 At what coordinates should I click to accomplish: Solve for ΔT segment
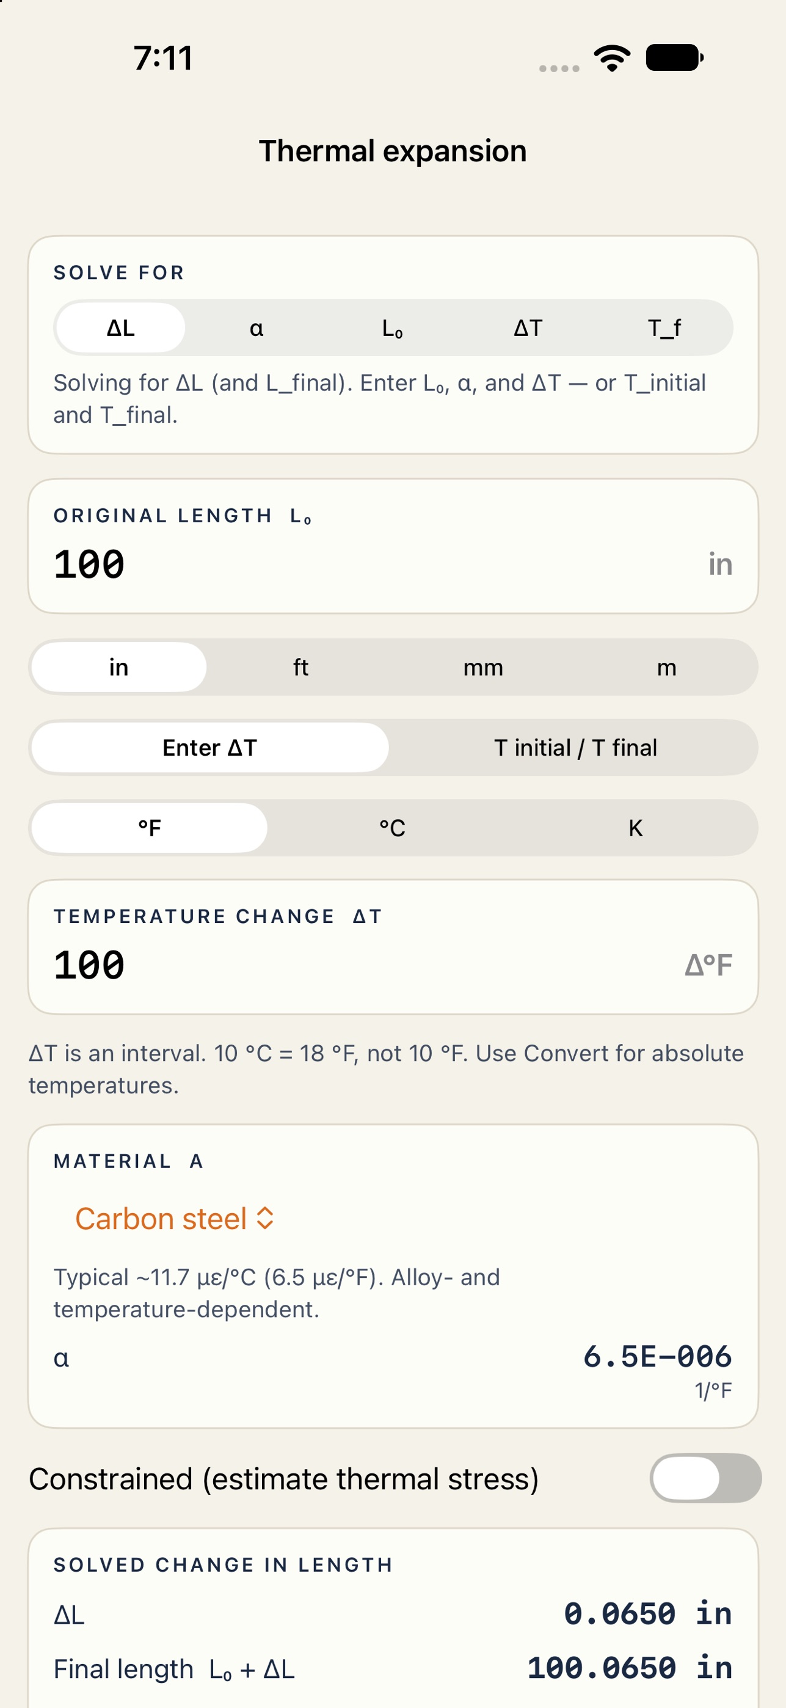tap(528, 327)
